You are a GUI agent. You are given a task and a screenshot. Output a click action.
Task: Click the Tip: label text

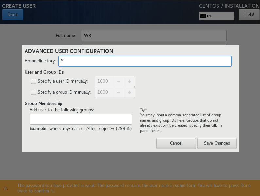point(143,110)
